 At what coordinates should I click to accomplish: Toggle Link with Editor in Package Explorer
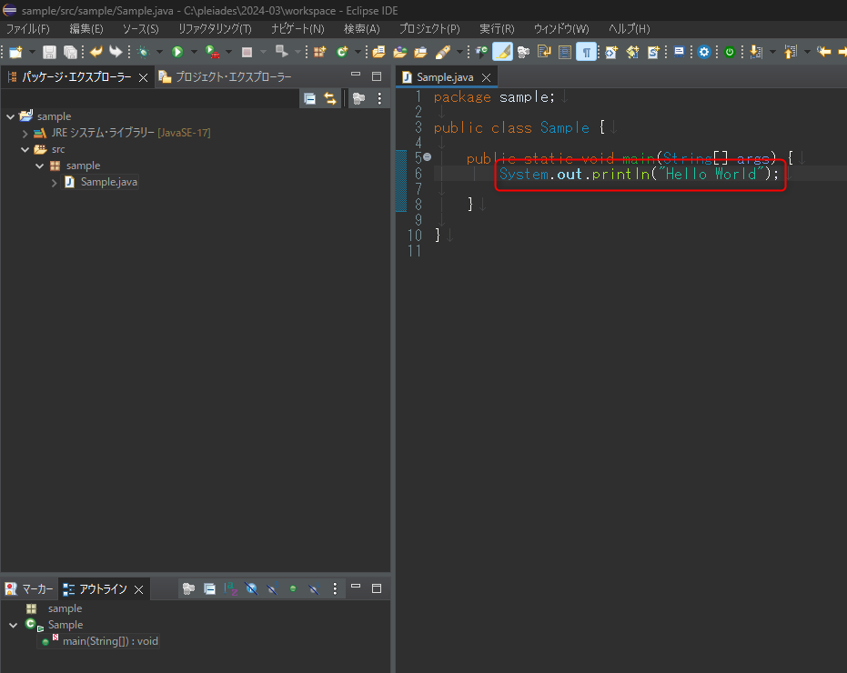pyautogui.click(x=330, y=98)
